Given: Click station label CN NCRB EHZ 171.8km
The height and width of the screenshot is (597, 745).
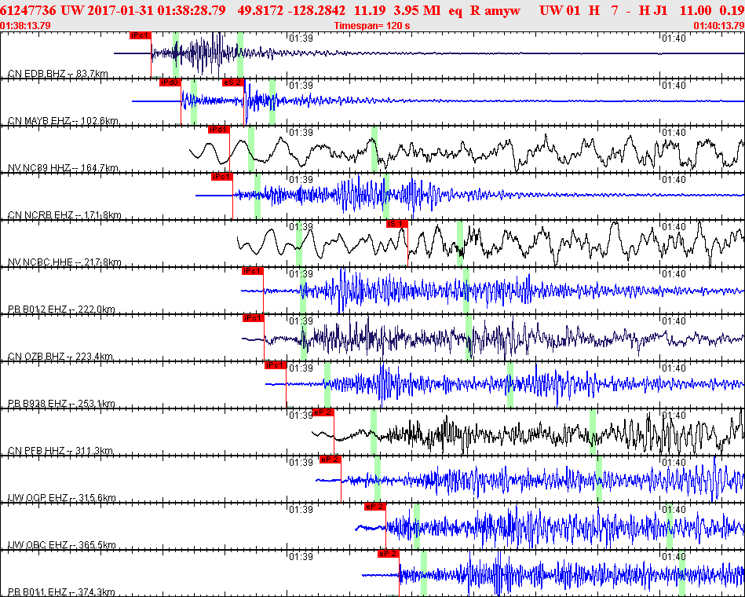Looking at the screenshot, I should 64,215.
